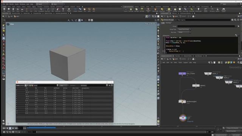
Task: Open the parameter pane gear menu
Action: tap(232, 20)
